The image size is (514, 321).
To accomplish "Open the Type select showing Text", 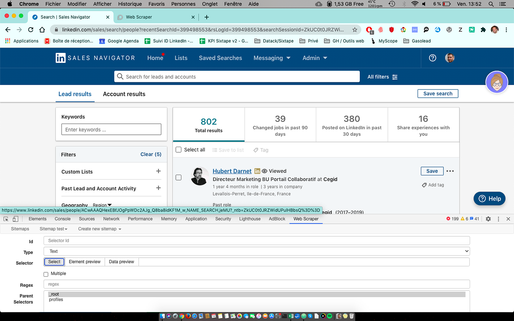I will 257,251.
